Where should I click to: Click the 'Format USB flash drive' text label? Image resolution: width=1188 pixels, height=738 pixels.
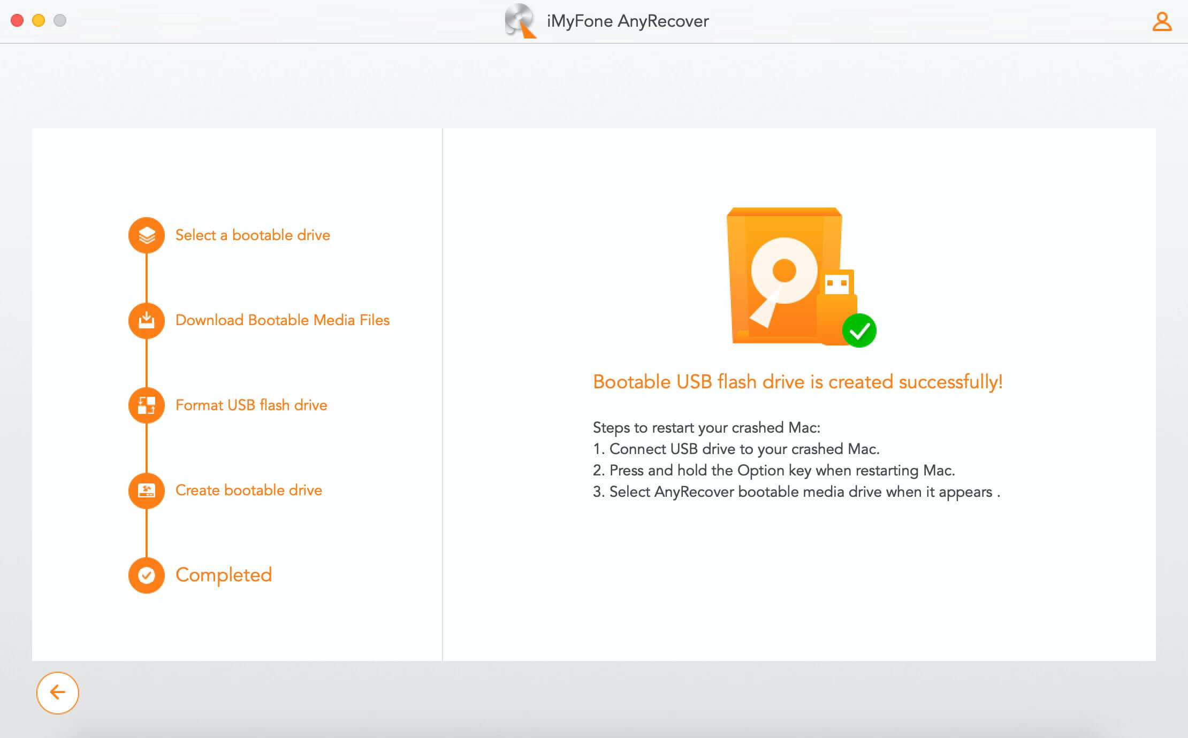[x=250, y=405]
